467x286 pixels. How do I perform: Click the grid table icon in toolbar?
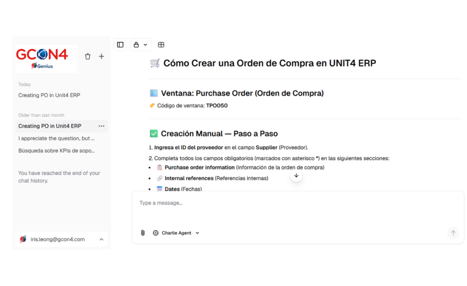(x=161, y=45)
